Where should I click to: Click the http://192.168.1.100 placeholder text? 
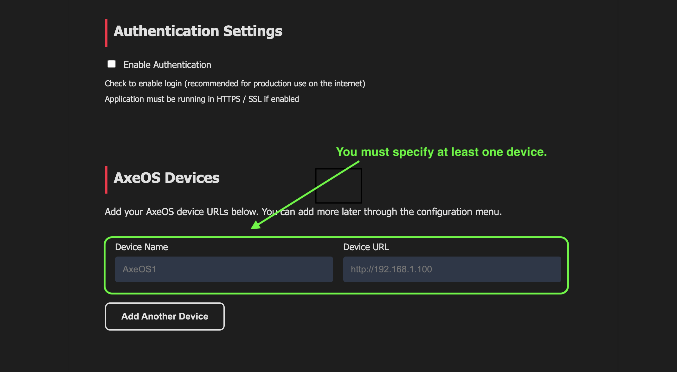tap(391, 269)
